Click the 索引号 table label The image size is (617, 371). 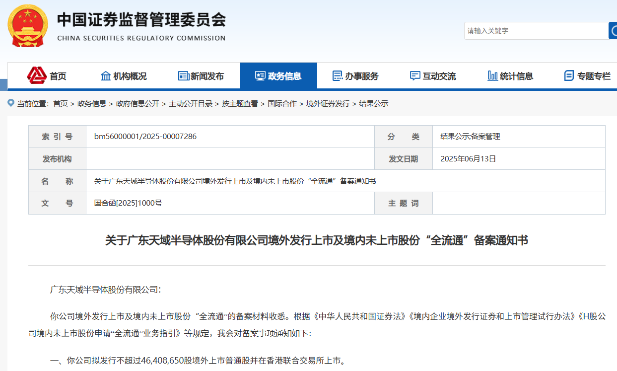point(57,137)
